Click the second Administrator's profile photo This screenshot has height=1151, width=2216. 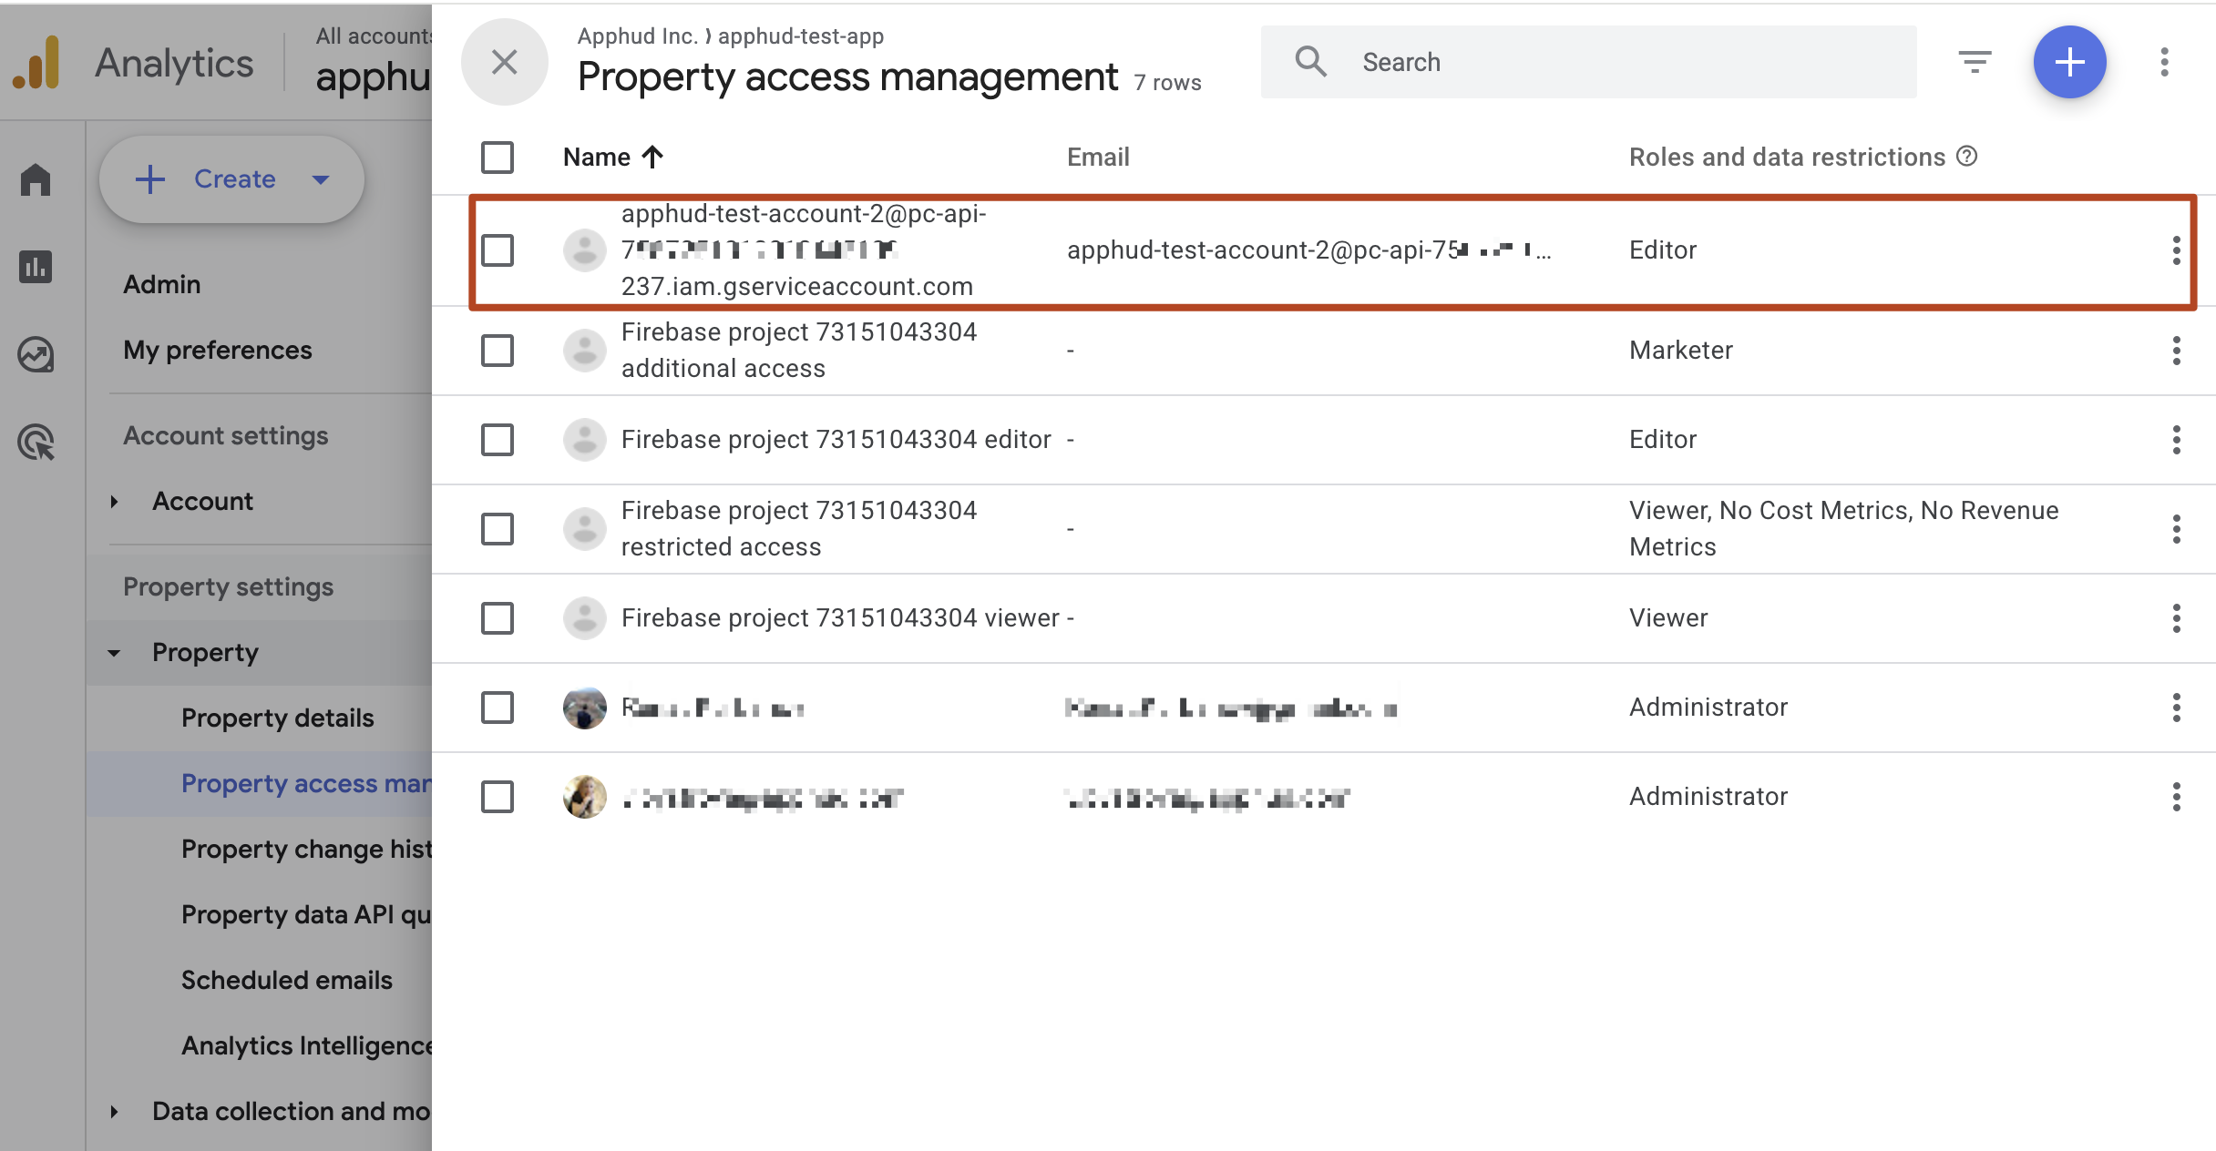point(585,797)
